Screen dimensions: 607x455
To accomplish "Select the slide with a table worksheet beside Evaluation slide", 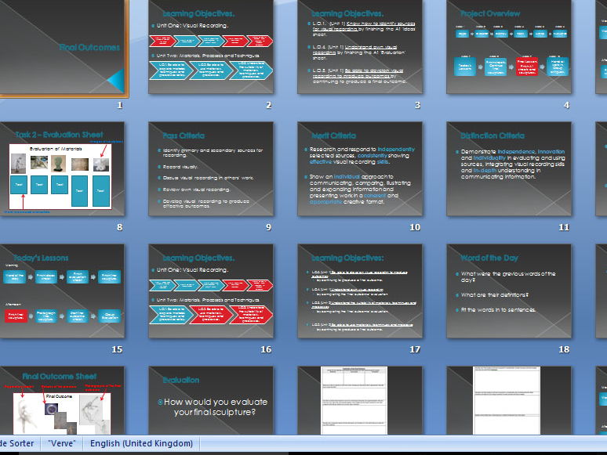I will [x=360, y=400].
